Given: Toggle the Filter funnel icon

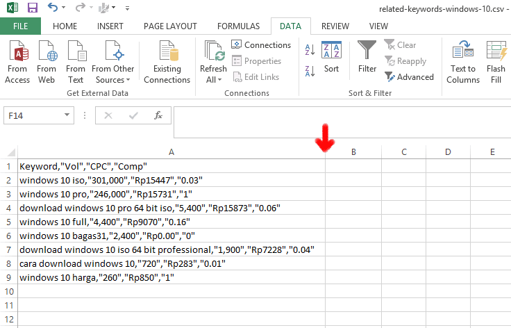Looking at the screenshot, I should [x=367, y=49].
